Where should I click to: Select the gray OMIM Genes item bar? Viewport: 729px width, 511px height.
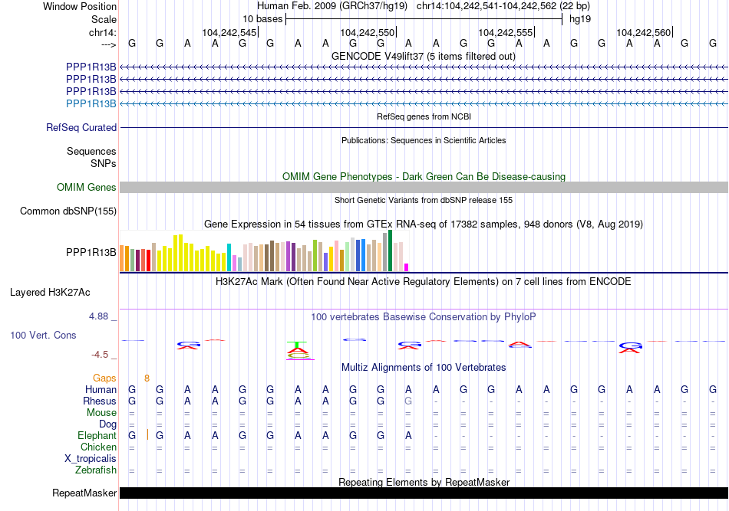pyautogui.click(x=424, y=188)
